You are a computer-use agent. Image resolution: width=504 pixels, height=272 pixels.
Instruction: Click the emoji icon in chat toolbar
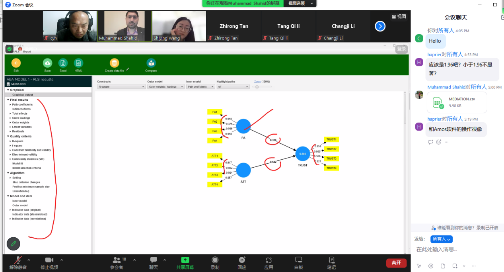tap(431, 266)
